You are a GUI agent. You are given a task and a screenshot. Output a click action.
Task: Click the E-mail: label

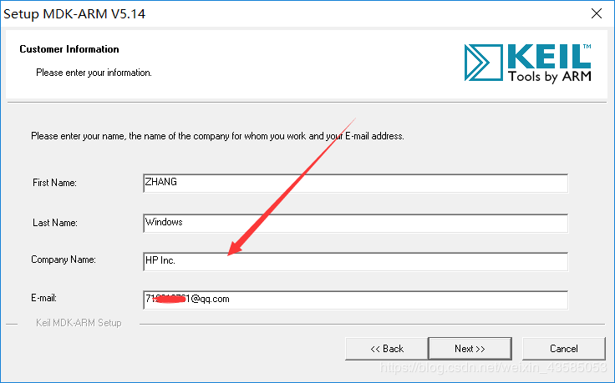point(44,298)
